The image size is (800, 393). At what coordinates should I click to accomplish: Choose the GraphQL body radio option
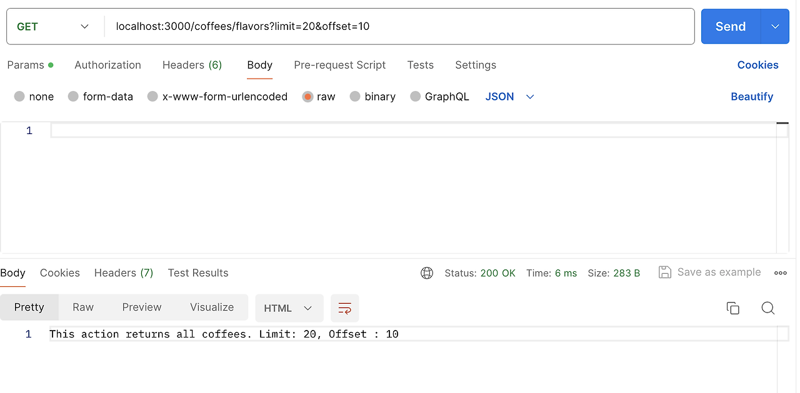[416, 97]
